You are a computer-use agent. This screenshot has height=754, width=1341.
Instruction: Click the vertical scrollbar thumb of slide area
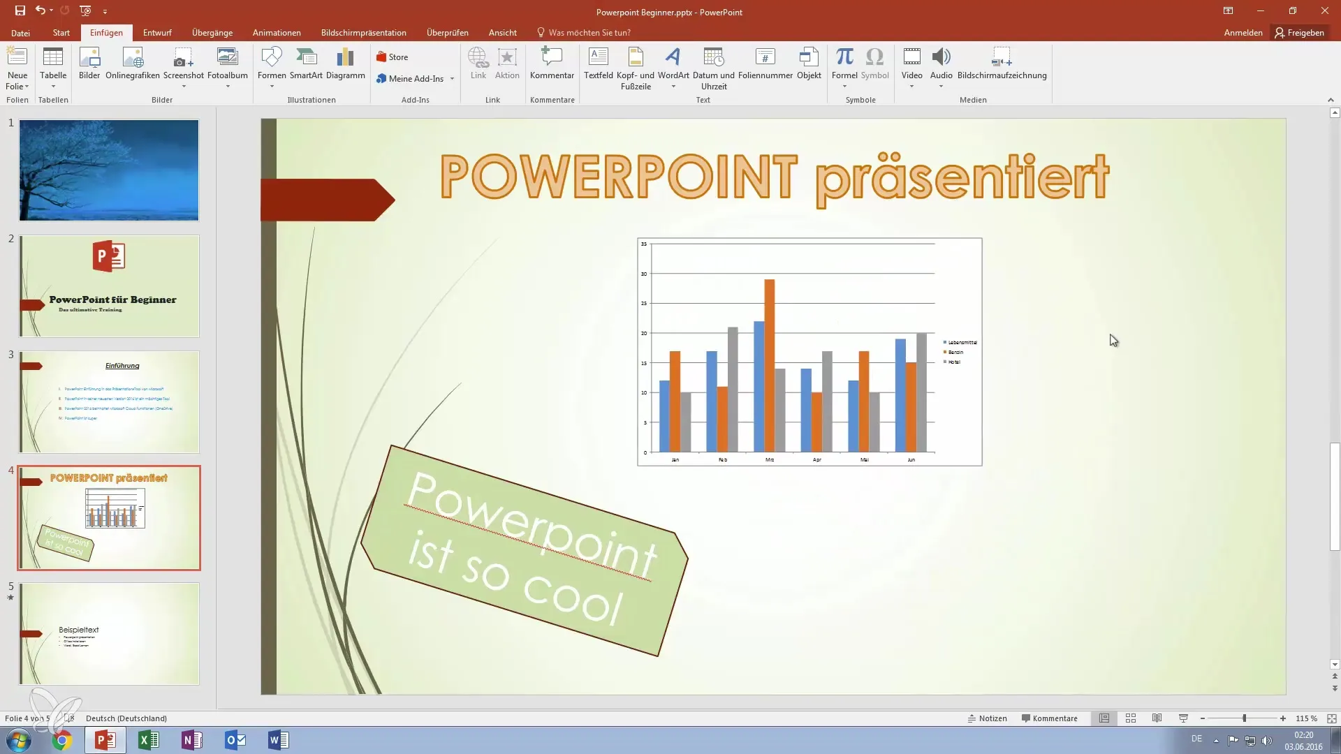pyautogui.click(x=1335, y=496)
